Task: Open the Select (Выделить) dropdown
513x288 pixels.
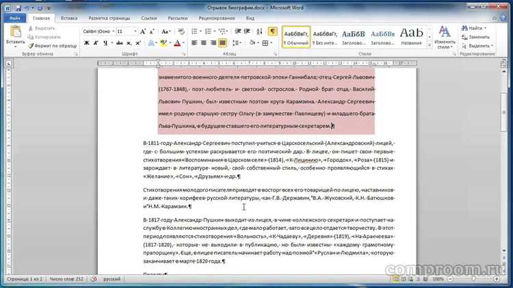Action: pyautogui.click(x=477, y=46)
